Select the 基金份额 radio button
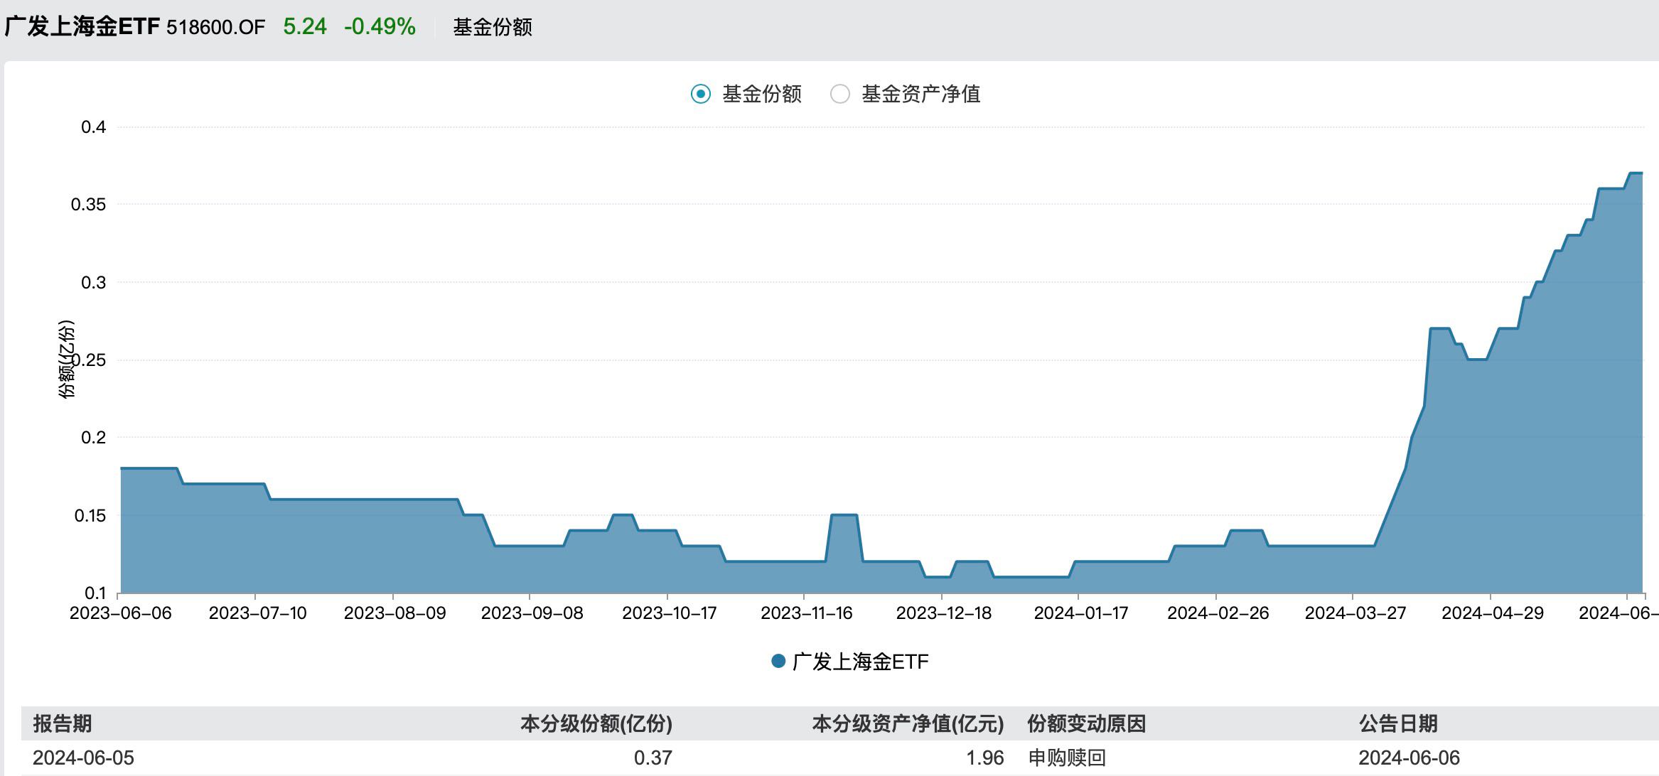 pyautogui.click(x=700, y=94)
